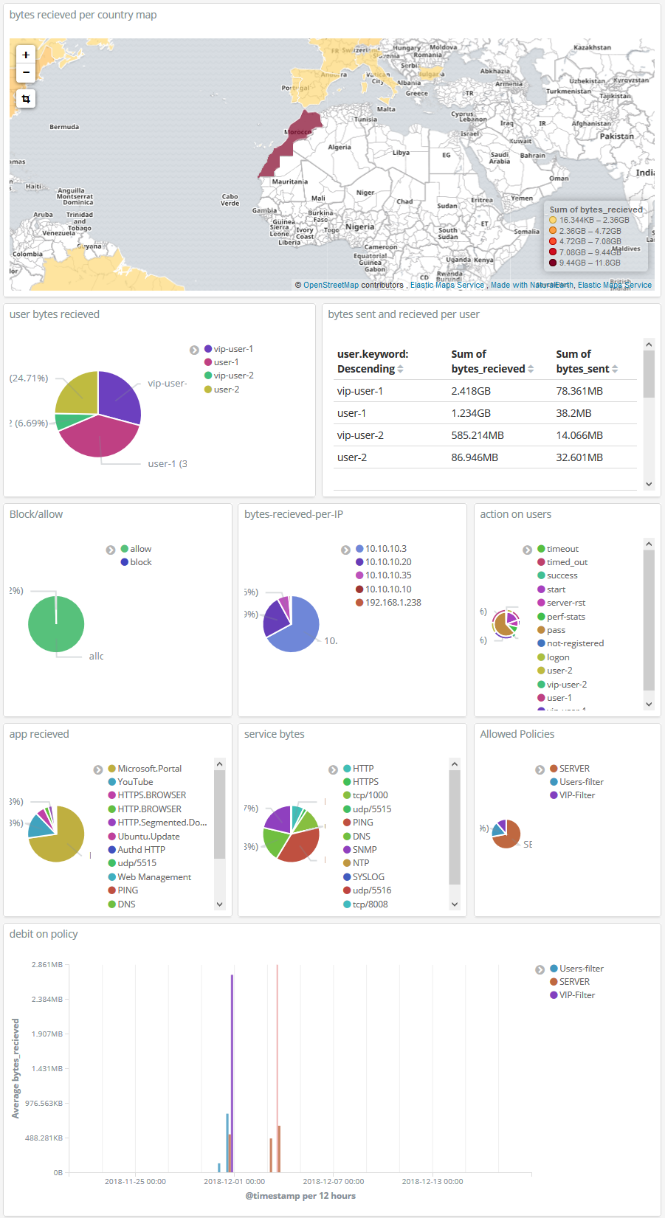Collapse legend in user bytes recieved panel
The width and height of the screenshot is (665, 1218).
point(194,350)
